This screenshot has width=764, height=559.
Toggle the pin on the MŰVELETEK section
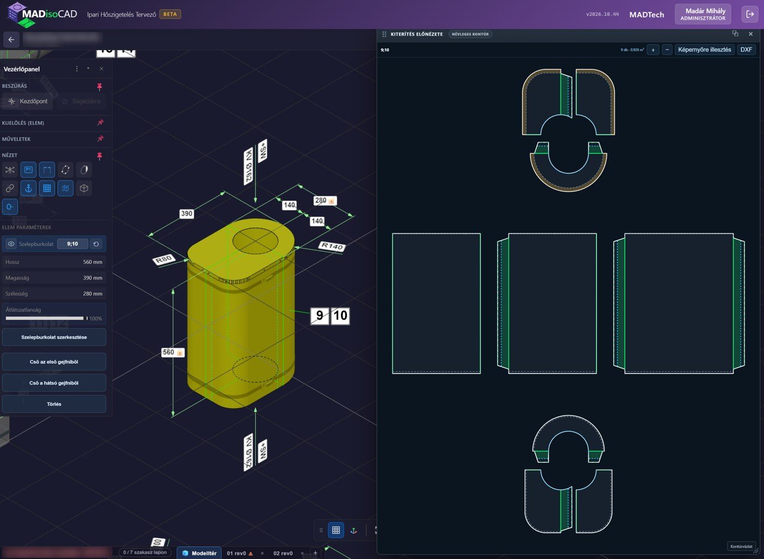point(100,139)
